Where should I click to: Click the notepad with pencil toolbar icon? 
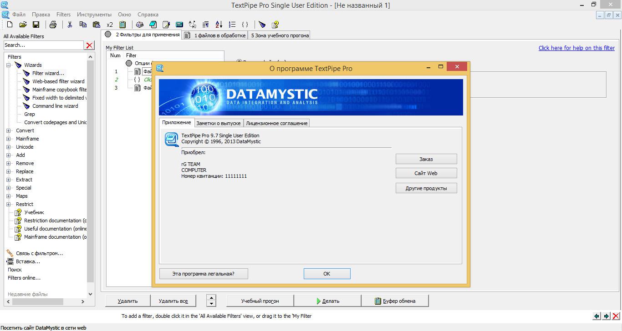tap(166, 25)
